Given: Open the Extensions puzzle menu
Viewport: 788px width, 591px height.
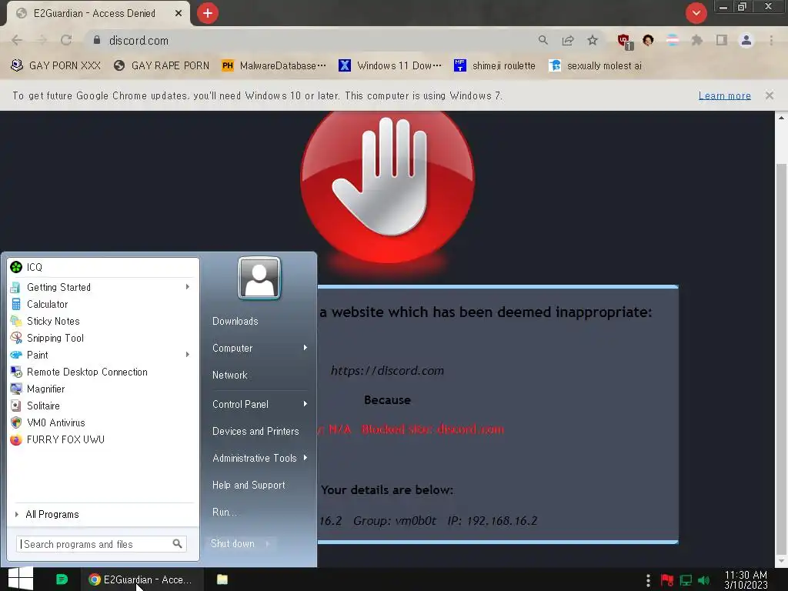Looking at the screenshot, I should [697, 40].
